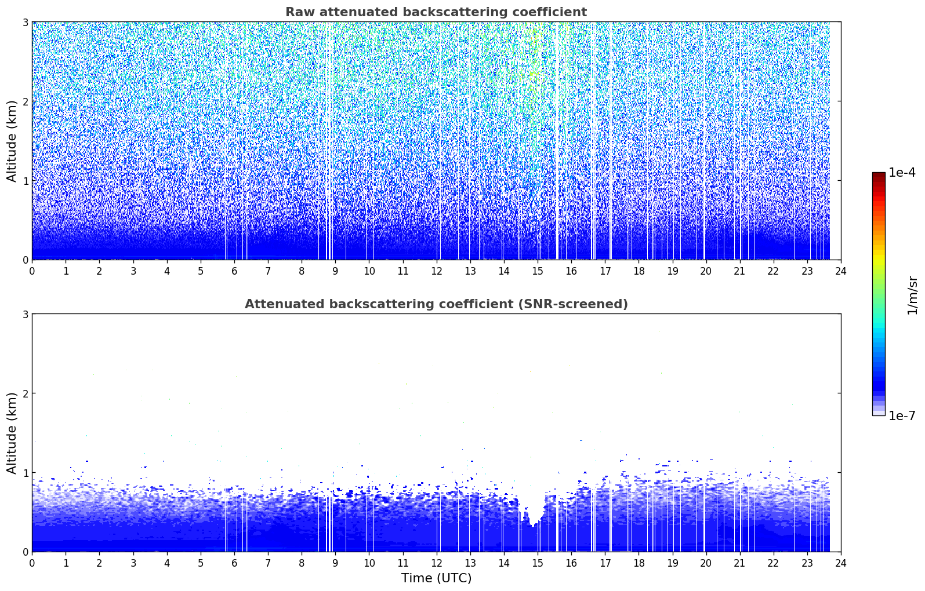The image size is (925, 591).
Task: Click time tick '6' under the raw plot
Action: pyautogui.click(x=234, y=271)
